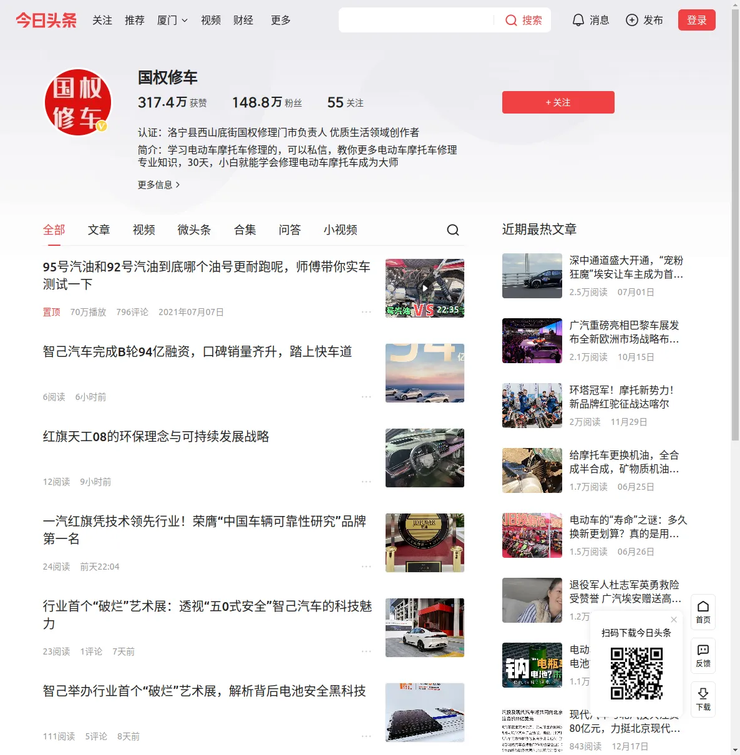Click the search icon beside the content tabs
The image size is (740, 755).
453,230
